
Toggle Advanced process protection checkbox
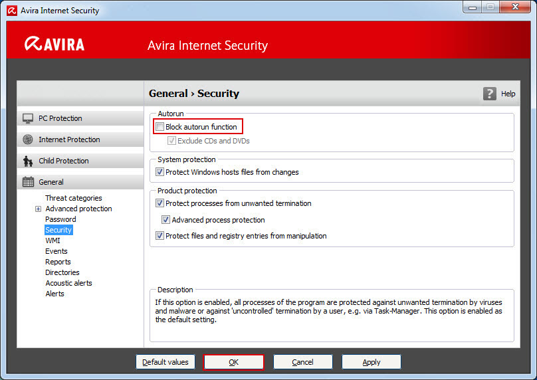click(165, 219)
